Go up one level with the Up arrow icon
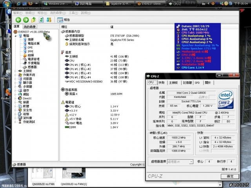This screenshot has width=251, height=188. tap(34, 20)
